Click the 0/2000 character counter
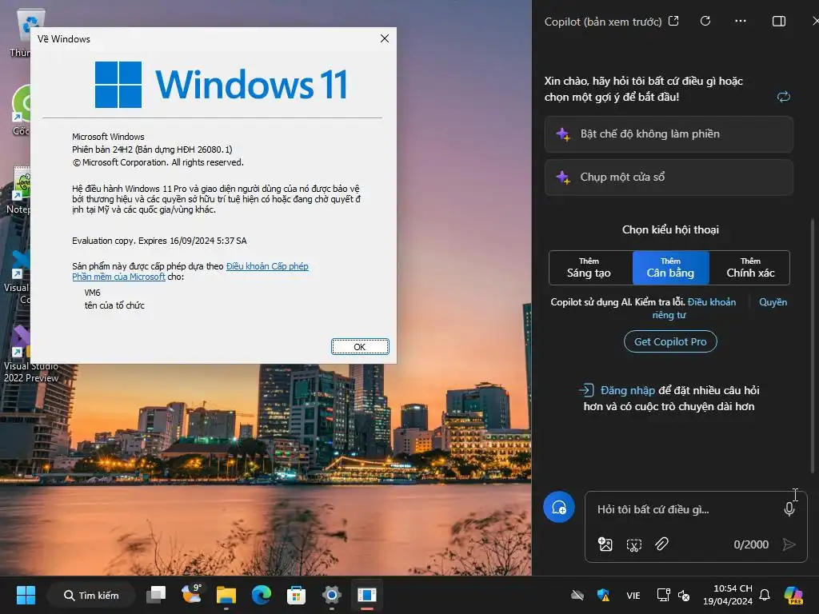Image resolution: width=819 pixels, height=614 pixels. pyautogui.click(x=751, y=544)
